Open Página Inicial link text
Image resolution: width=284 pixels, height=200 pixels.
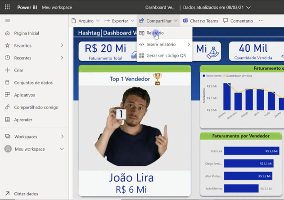[27, 33]
